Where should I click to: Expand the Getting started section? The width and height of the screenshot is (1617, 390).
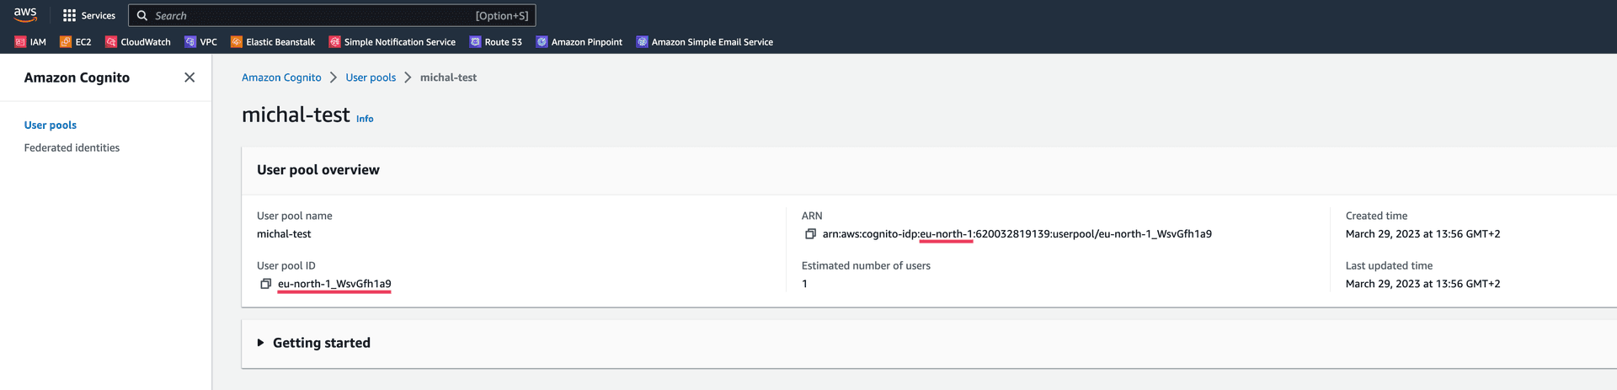pos(261,343)
